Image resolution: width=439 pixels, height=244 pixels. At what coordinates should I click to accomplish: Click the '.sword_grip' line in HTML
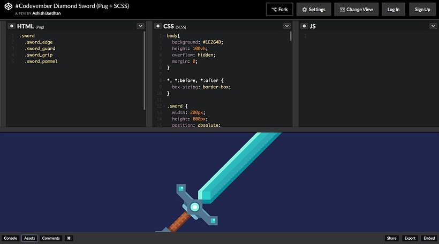[39, 55]
